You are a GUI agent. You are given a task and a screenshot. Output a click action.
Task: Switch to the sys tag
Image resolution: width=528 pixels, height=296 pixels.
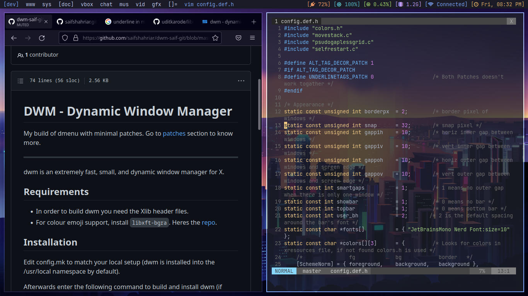click(47, 4)
